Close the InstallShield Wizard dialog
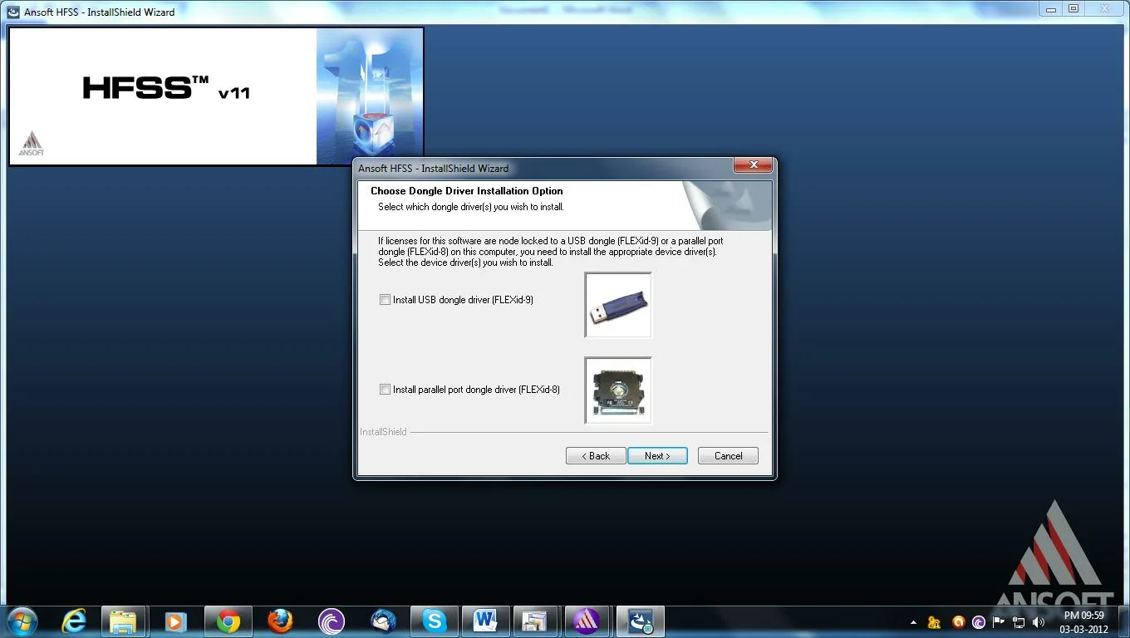The width and height of the screenshot is (1130, 638). point(754,165)
